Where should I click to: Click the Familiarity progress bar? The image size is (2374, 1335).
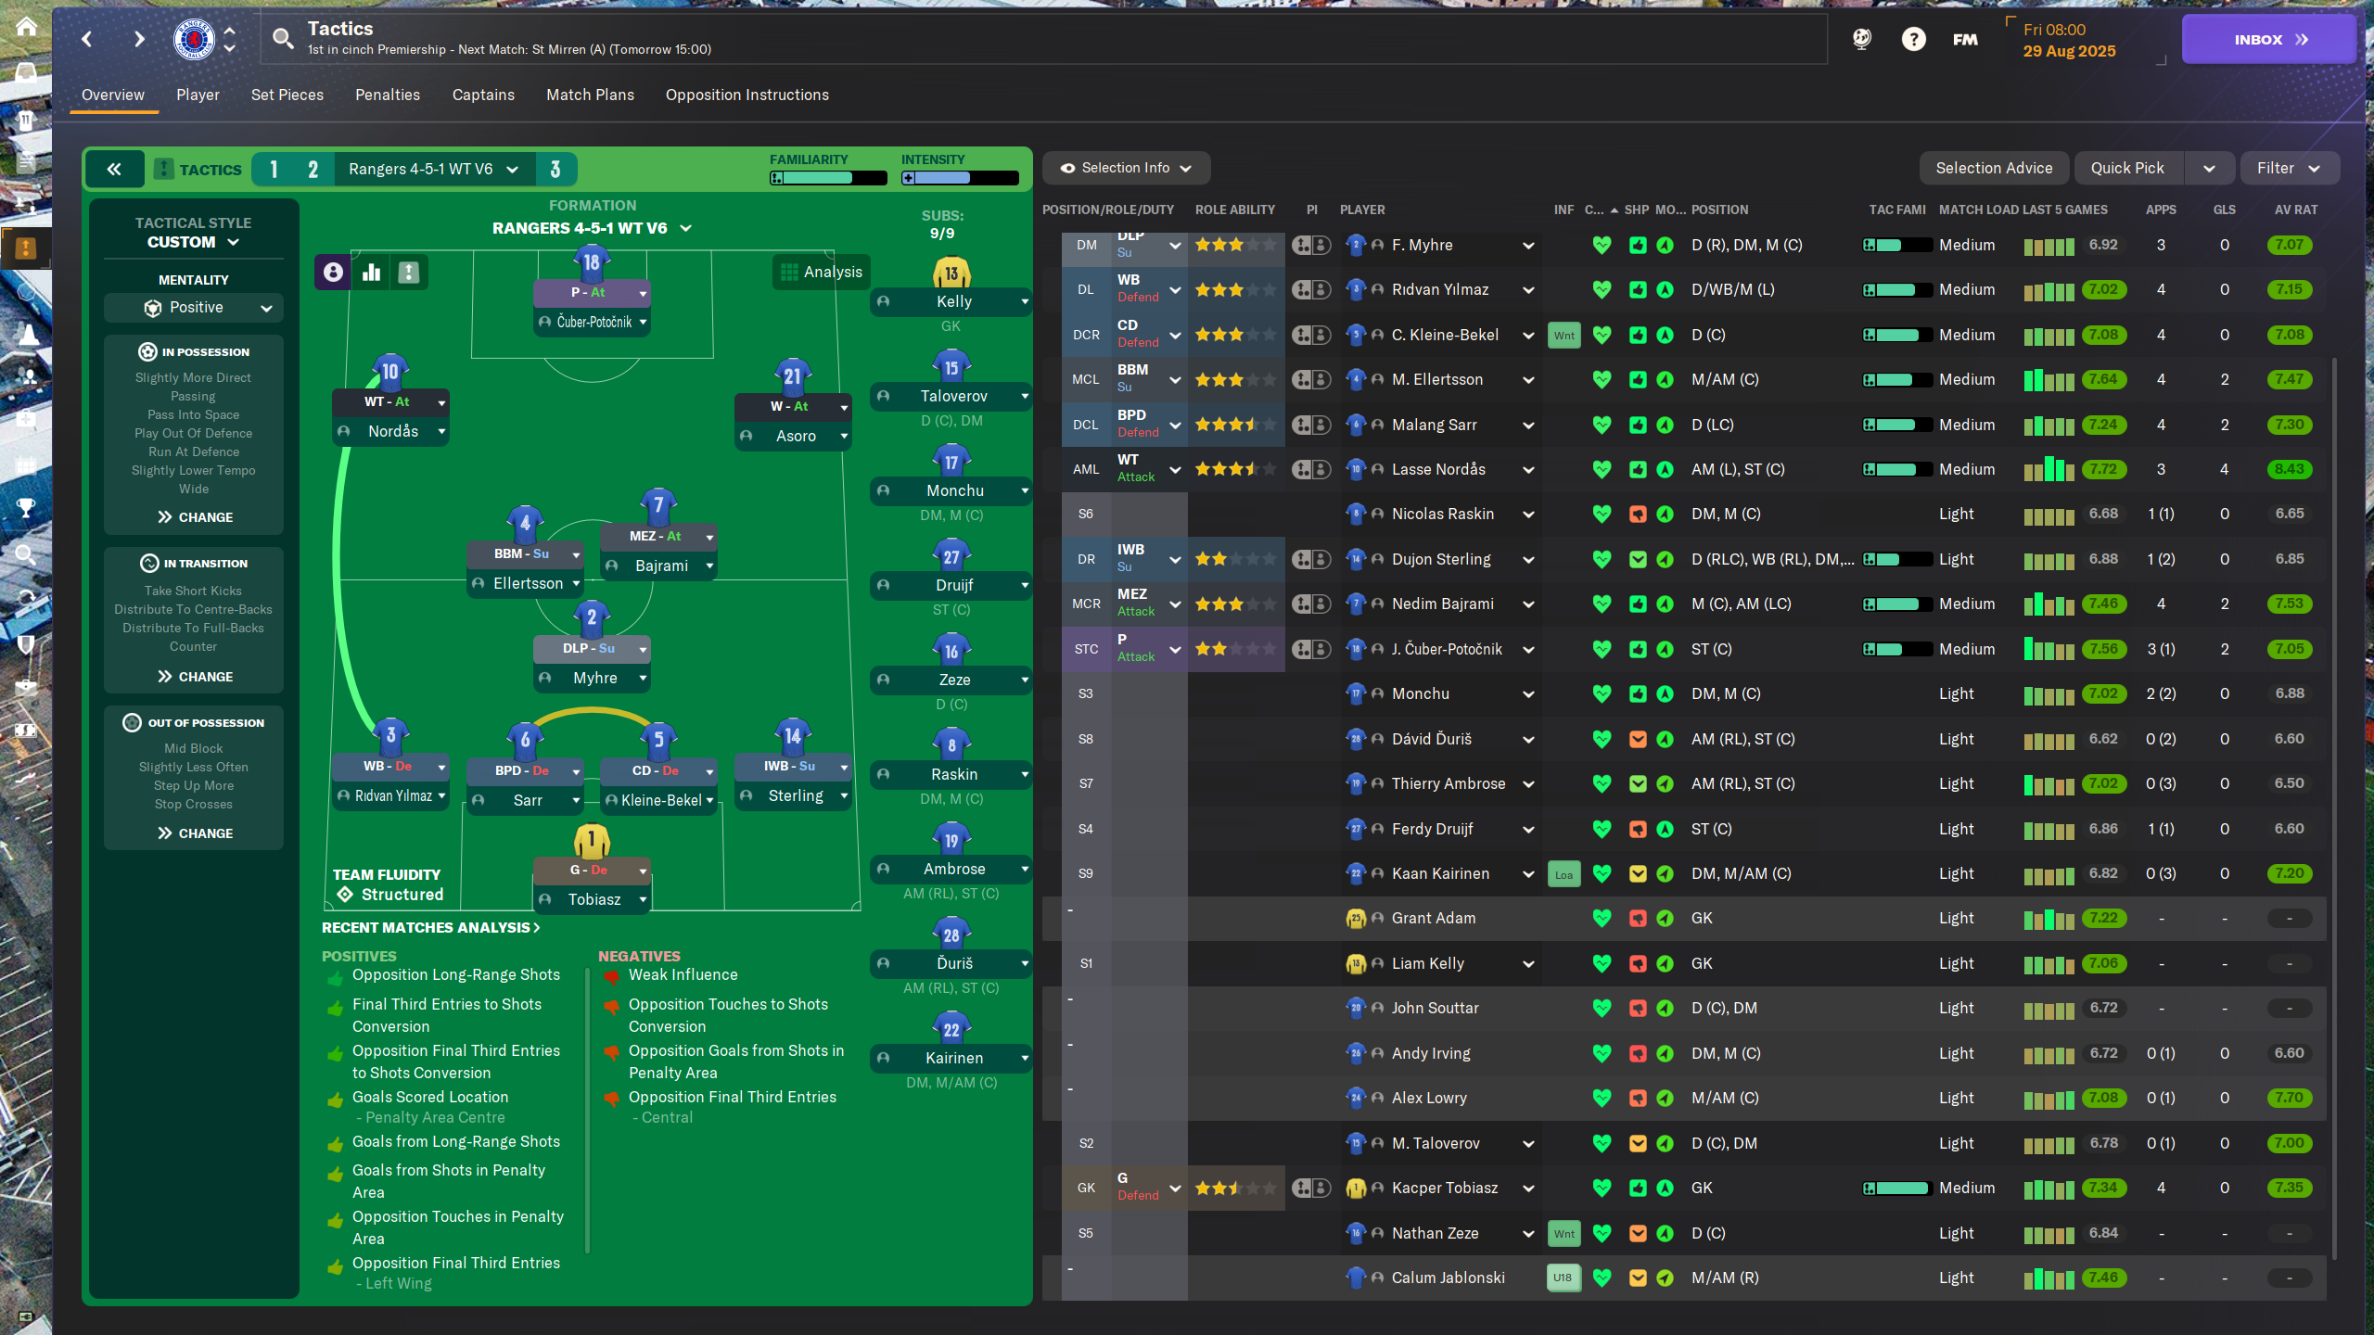coord(828,178)
